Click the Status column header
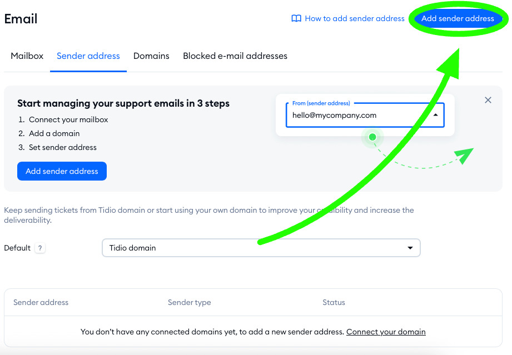 334,302
